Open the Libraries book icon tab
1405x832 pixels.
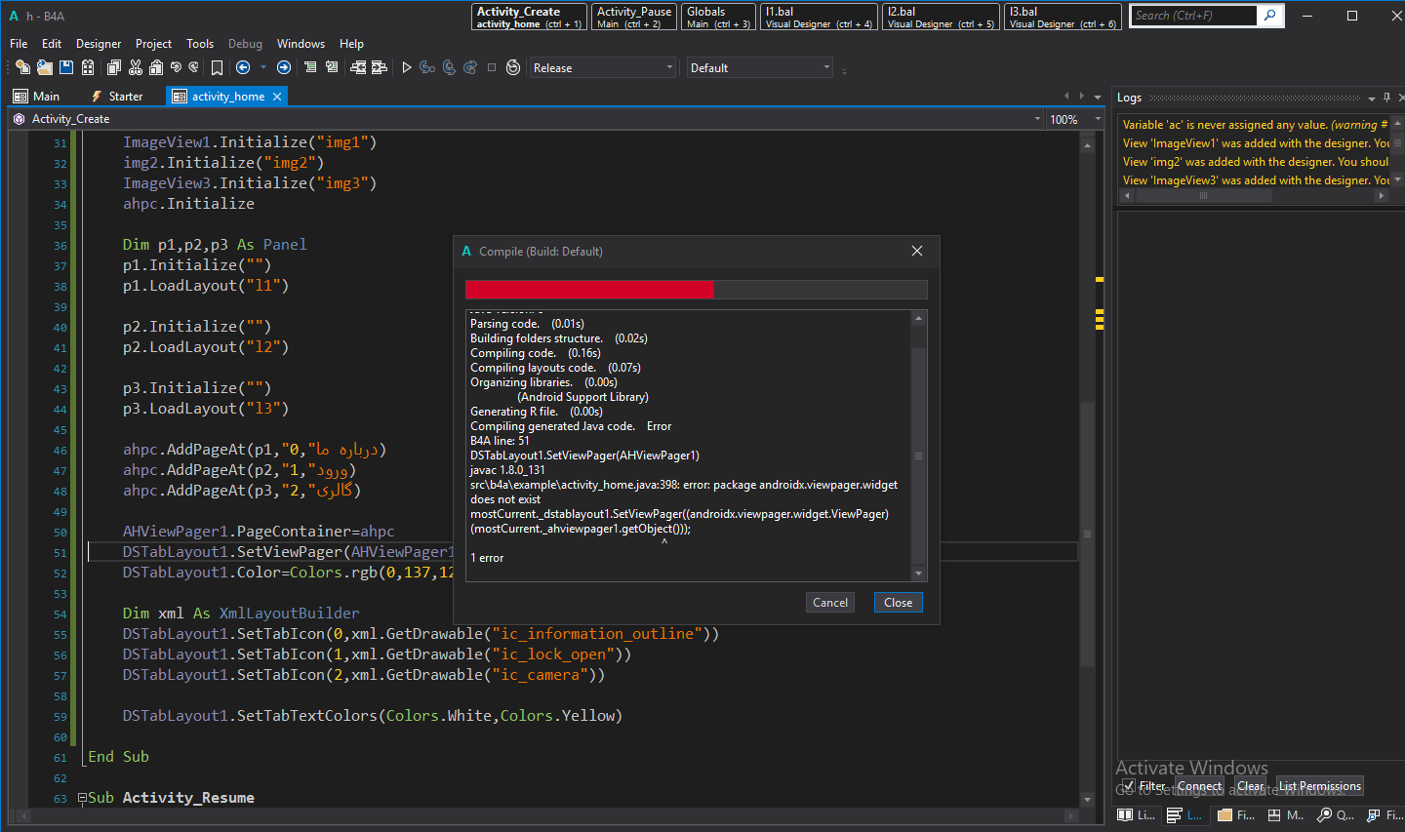point(1136,814)
